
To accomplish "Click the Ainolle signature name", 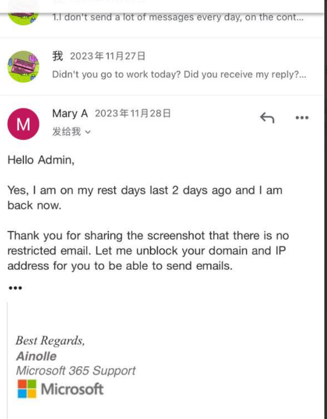I will pyautogui.click(x=36, y=356).
